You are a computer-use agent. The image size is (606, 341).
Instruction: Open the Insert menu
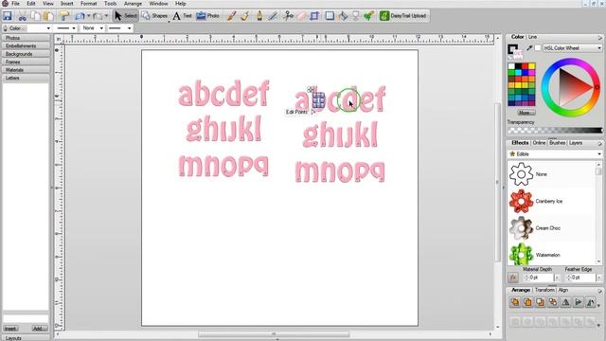(67, 4)
